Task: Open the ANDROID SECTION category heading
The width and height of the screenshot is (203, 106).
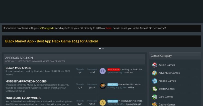Action: [x=19, y=58]
